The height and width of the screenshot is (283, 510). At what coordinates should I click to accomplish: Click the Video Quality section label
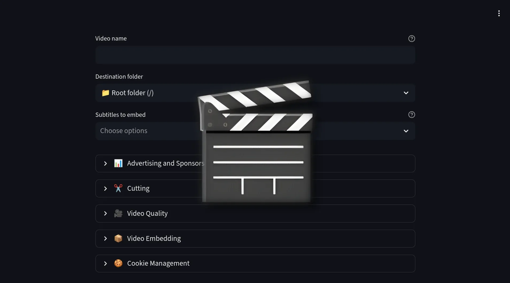click(x=147, y=213)
